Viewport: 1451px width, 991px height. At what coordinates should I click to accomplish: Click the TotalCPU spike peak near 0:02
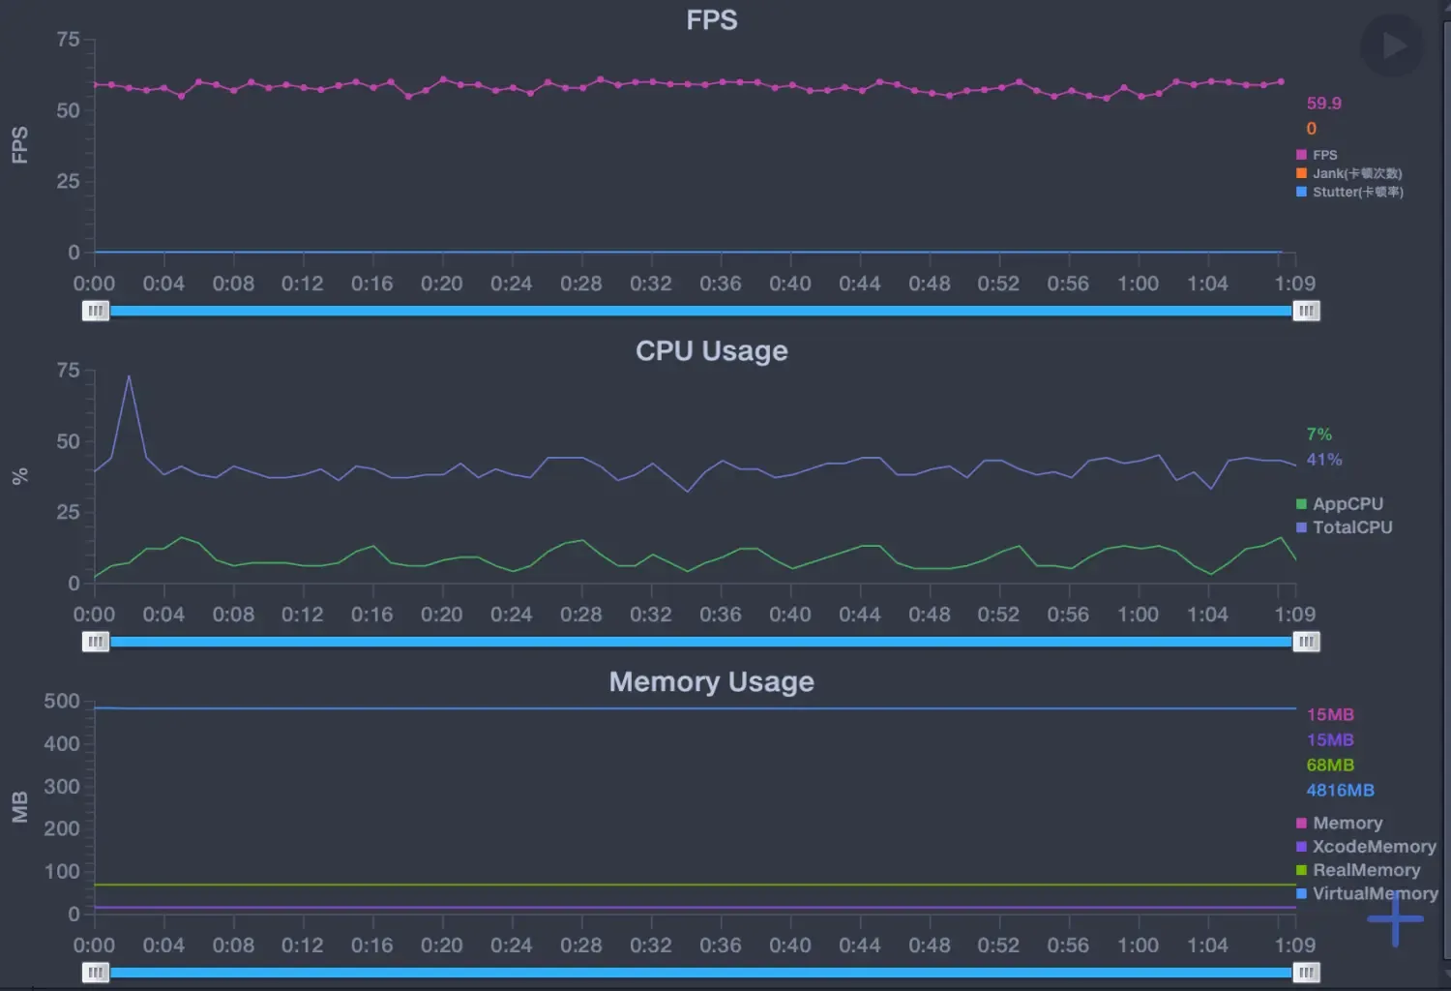[x=129, y=376]
